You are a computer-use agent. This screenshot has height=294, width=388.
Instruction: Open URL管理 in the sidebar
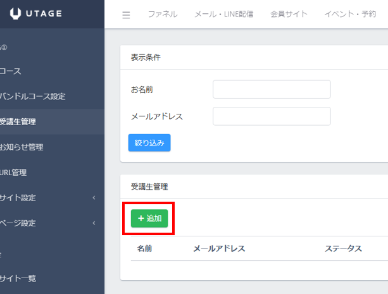pyautogui.click(x=13, y=173)
